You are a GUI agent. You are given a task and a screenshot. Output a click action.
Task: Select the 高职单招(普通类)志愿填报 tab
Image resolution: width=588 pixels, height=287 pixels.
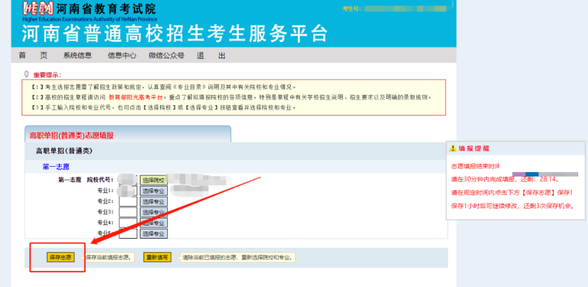click(x=128, y=134)
